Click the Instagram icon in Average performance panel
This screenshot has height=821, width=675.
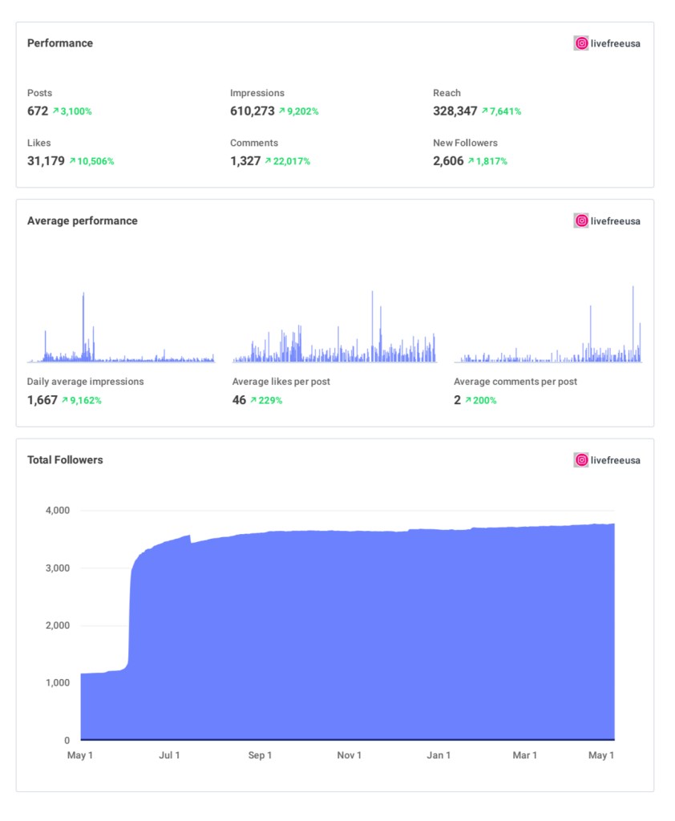point(581,220)
